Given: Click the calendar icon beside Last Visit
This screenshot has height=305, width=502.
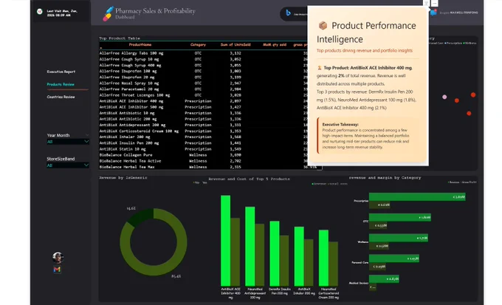Looking at the screenshot, I should 40,12.
